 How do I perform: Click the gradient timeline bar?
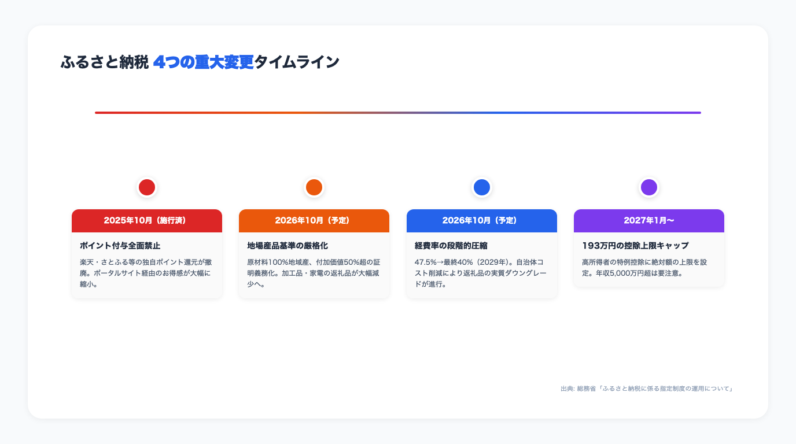[x=397, y=113]
